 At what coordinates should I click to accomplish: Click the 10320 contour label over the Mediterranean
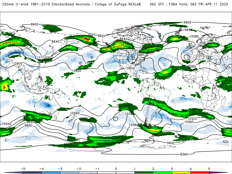(x=200, y=55)
